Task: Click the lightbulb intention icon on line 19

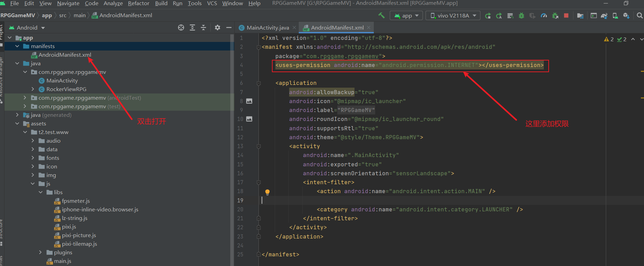Action: pyautogui.click(x=267, y=192)
